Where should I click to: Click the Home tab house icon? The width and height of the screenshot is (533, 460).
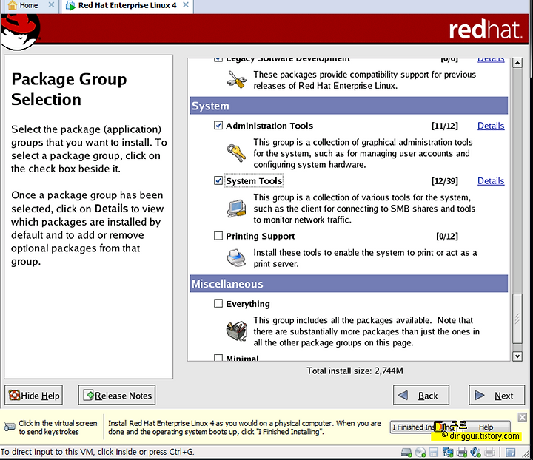tap(13, 5)
